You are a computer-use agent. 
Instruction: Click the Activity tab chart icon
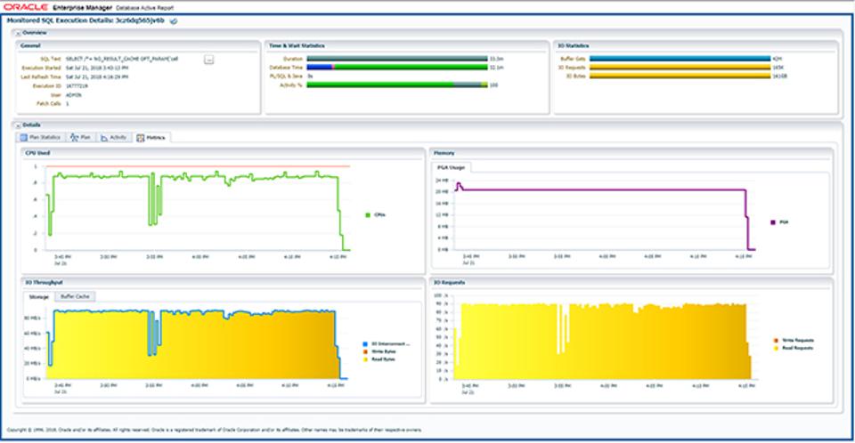point(104,138)
